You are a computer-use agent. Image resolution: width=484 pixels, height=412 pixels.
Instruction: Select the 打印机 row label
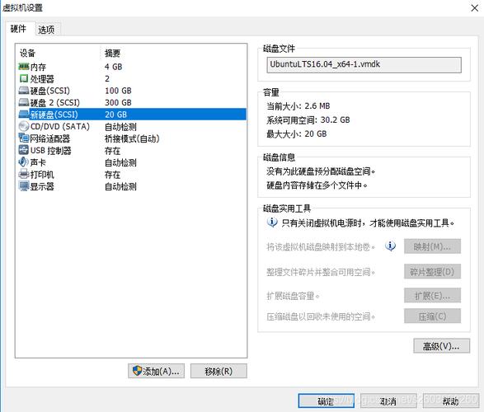click(42, 175)
